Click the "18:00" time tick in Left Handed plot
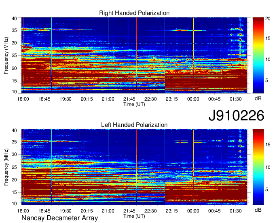 [23, 211]
